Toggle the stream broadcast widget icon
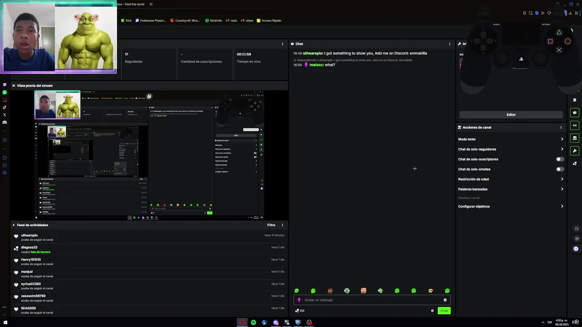Image resolution: width=582 pixels, height=327 pixels. click(x=575, y=125)
